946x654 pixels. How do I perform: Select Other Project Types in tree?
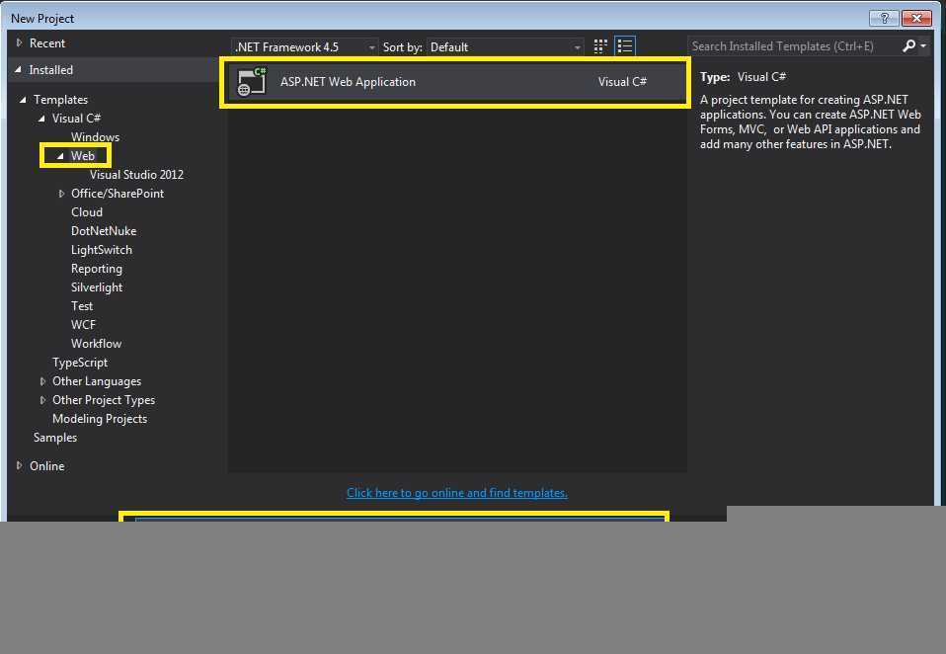[103, 400]
